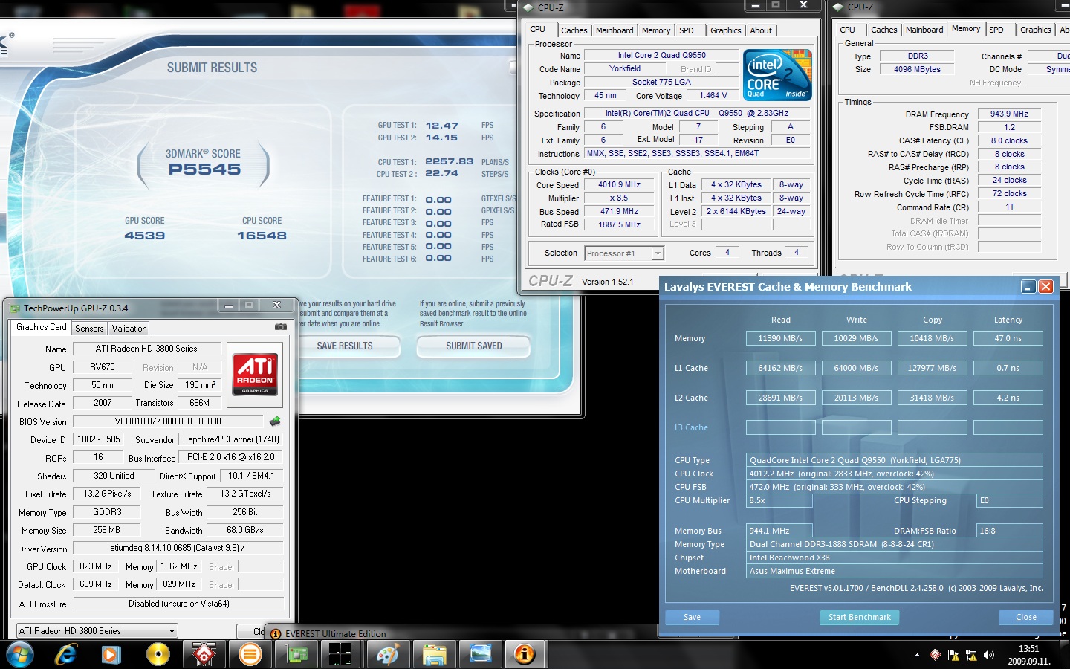Open the Windows Start orb
This screenshot has height=669, width=1070.
[x=19, y=654]
